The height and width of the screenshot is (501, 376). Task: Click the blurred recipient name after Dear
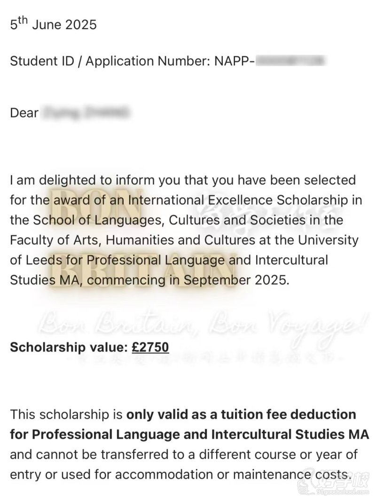(86, 113)
